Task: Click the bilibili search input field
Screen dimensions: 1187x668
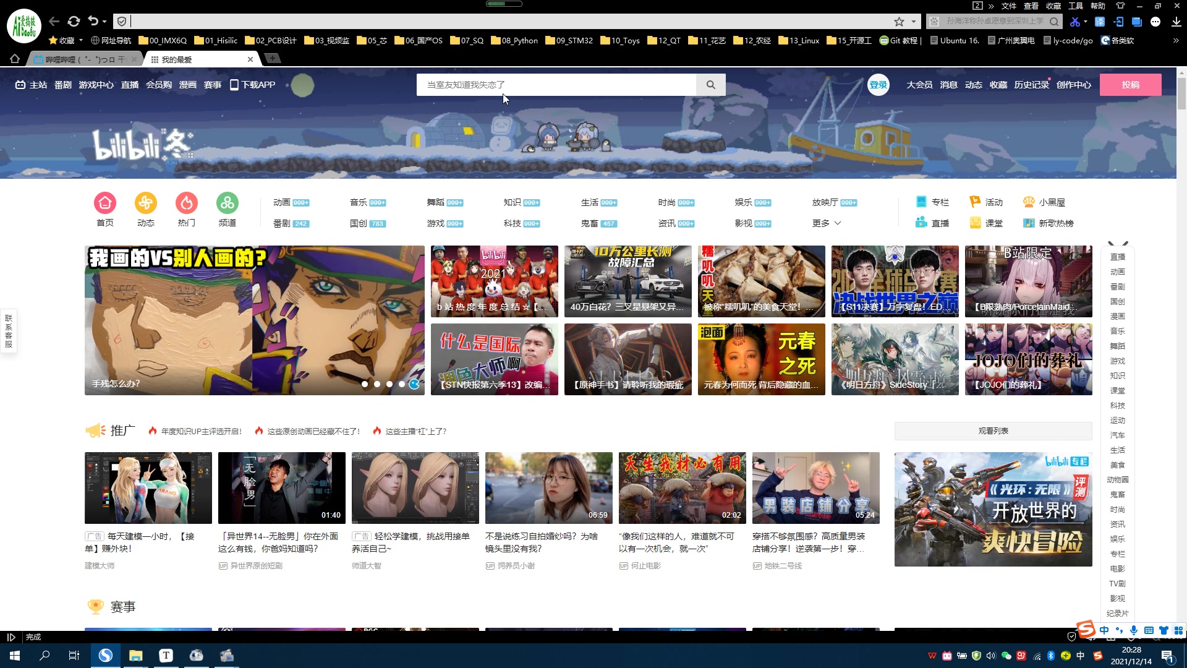Action: [556, 85]
